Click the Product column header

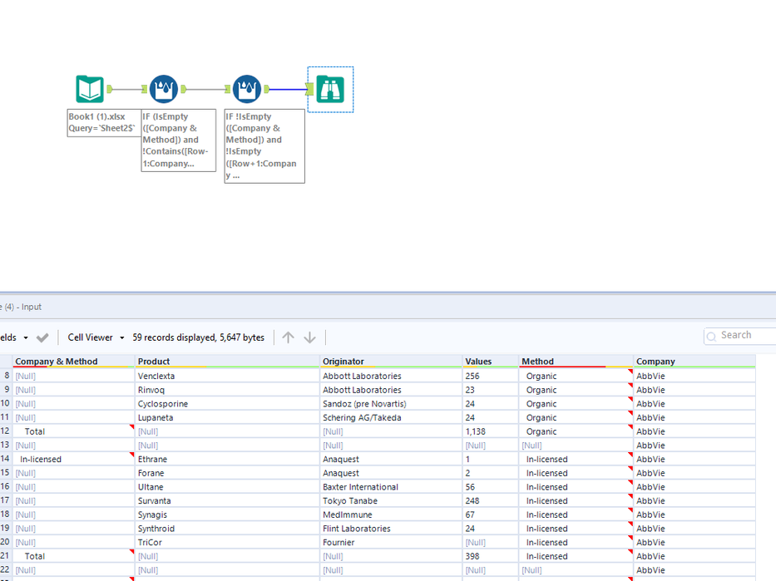pyautogui.click(x=154, y=362)
